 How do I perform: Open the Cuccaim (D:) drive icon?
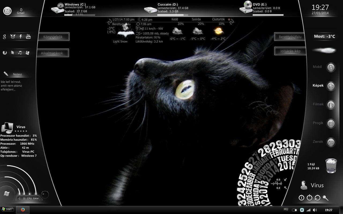point(150,10)
